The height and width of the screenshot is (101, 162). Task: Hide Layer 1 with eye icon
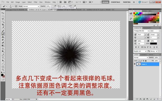pyautogui.click(x=135, y=64)
